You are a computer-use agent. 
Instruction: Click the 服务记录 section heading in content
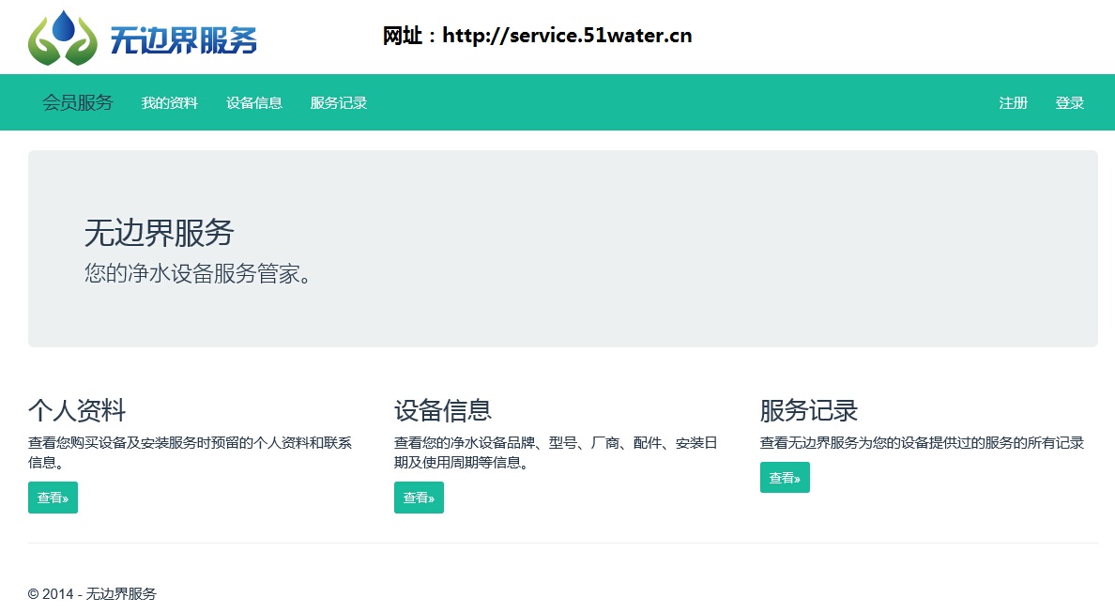[x=809, y=410]
